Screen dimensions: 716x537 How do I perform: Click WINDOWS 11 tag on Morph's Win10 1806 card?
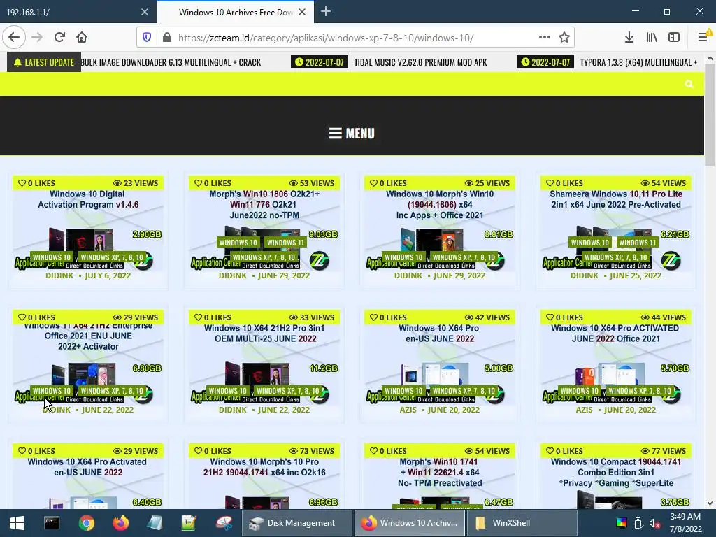point(285,243)
